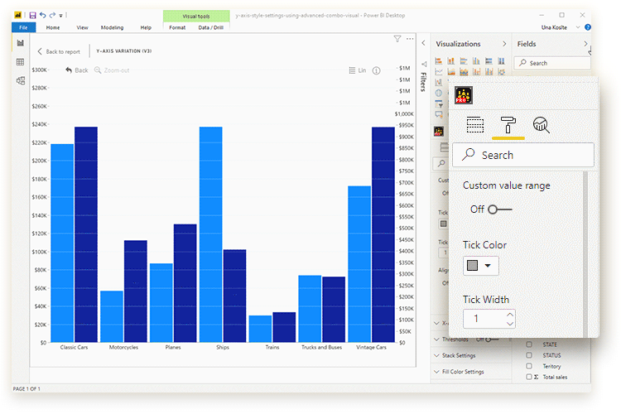Collapse the Visualizations pane with its chevron
This screenshot has height=414, width=621.
pos(504,44)
